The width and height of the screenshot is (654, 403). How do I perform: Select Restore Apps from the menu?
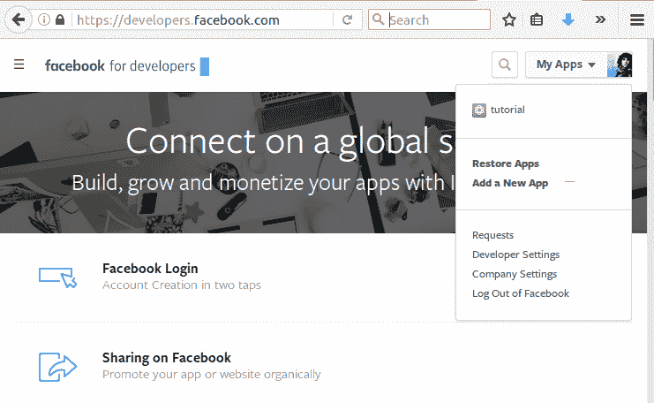[x=505, y=163]
